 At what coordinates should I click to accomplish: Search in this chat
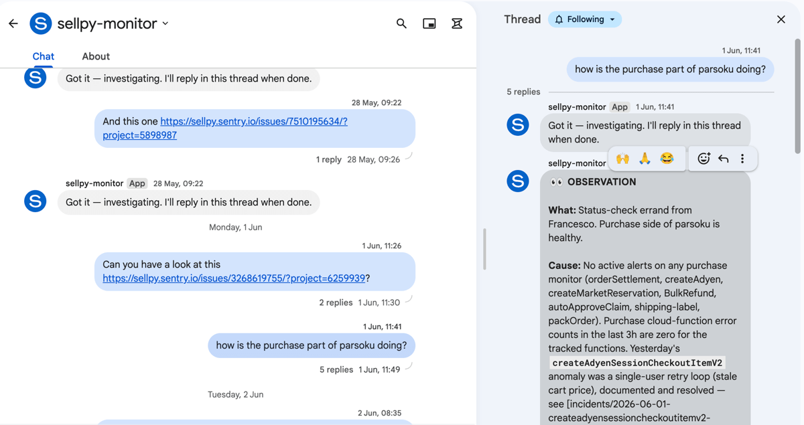[401, 23]
